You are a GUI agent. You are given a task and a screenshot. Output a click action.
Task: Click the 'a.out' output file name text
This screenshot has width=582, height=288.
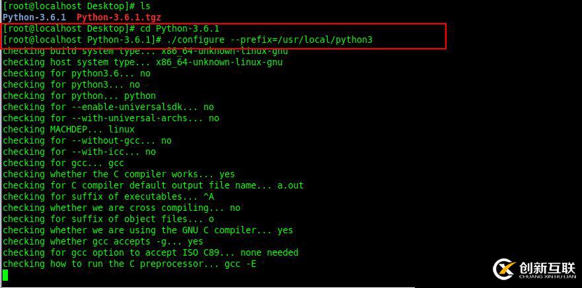[290, 185]
